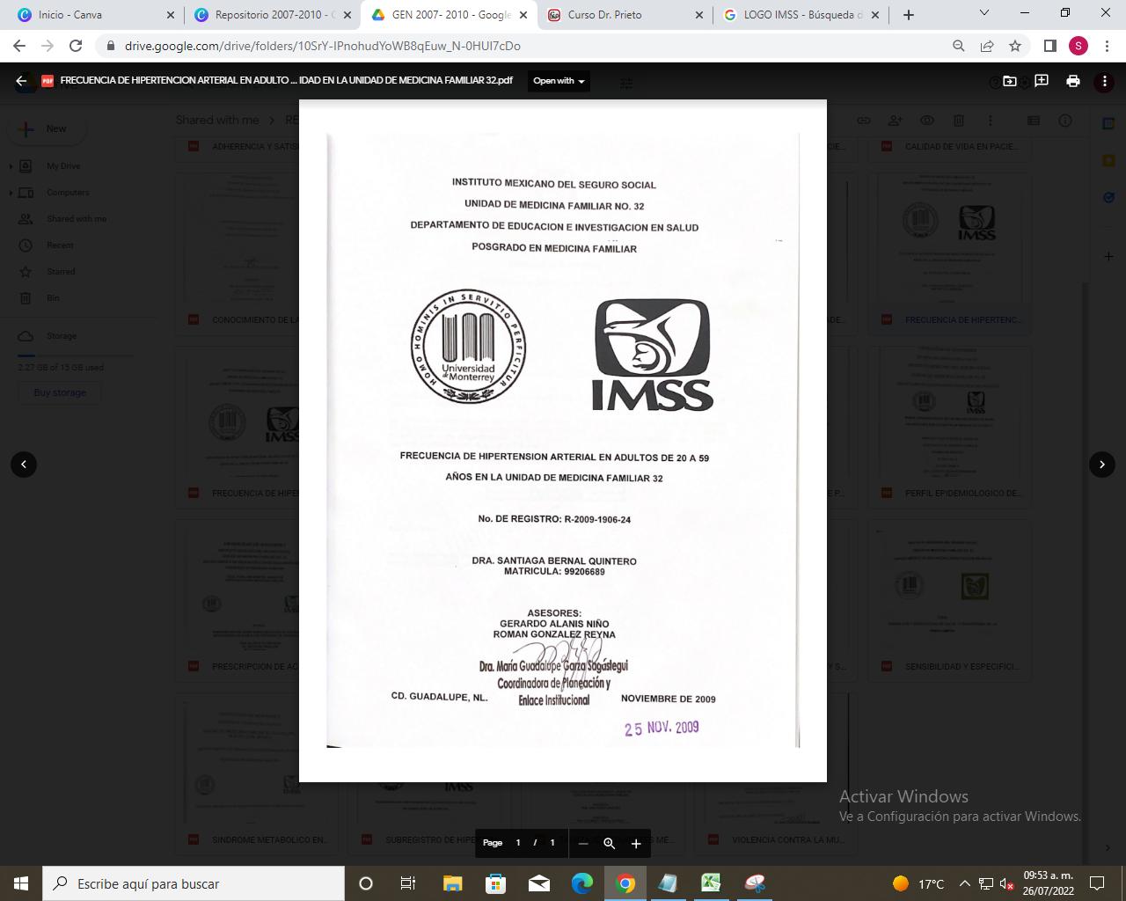Go forward in browser history

(x=48, y=46)
